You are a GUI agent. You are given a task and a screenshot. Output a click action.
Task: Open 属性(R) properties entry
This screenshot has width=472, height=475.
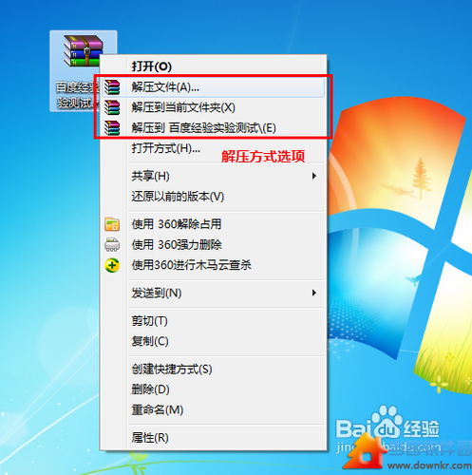coord(214,438)
